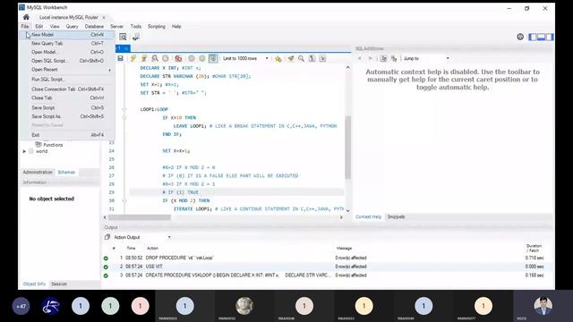Expand the world schema tree node
This screenshot has height=322, width=573.
tap(24, 151)
